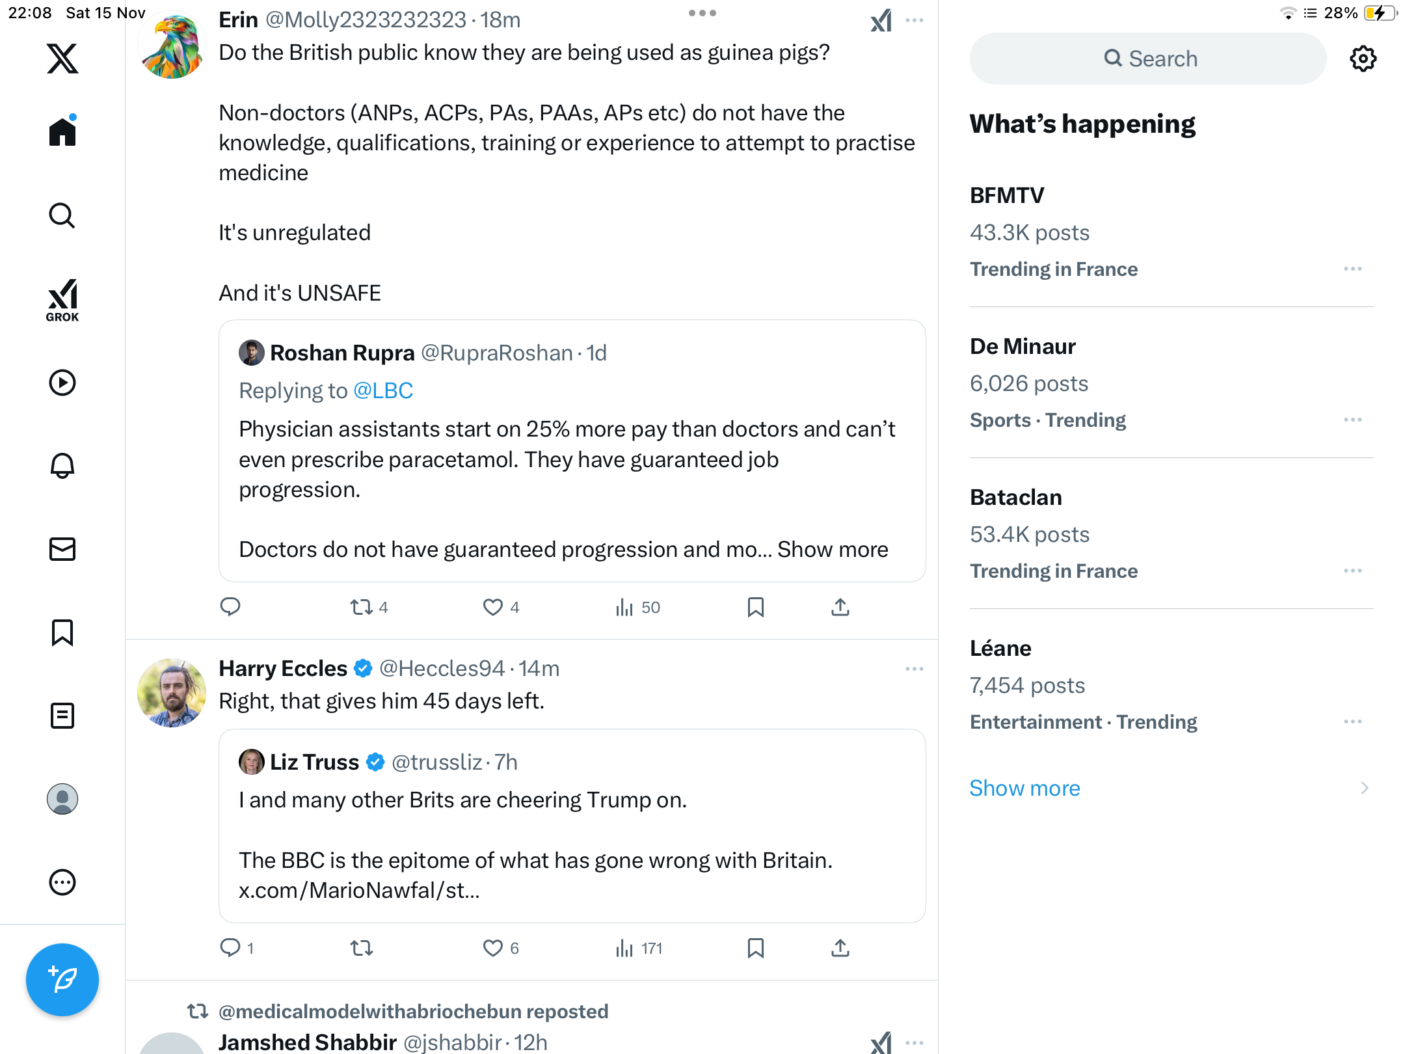1405x1054 pixels.
Task: Tap the compose new post button
Action: pos(62,979)
